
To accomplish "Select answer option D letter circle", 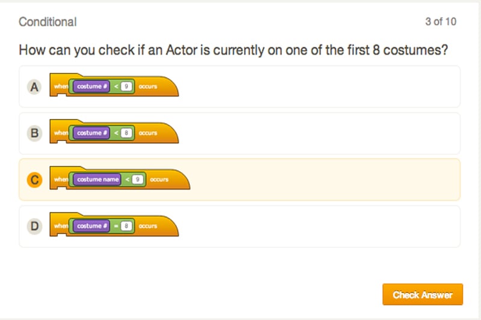I will pyautogui.click(x=34, y=226).
